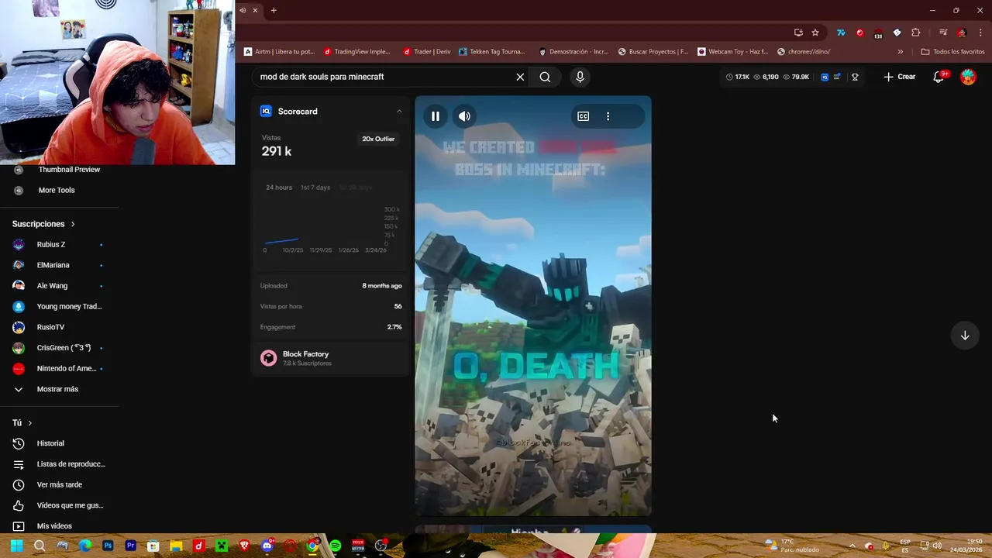Pause the Shorts video
Viewport: 992px width, 558px height.
click(x=436, y=116)
